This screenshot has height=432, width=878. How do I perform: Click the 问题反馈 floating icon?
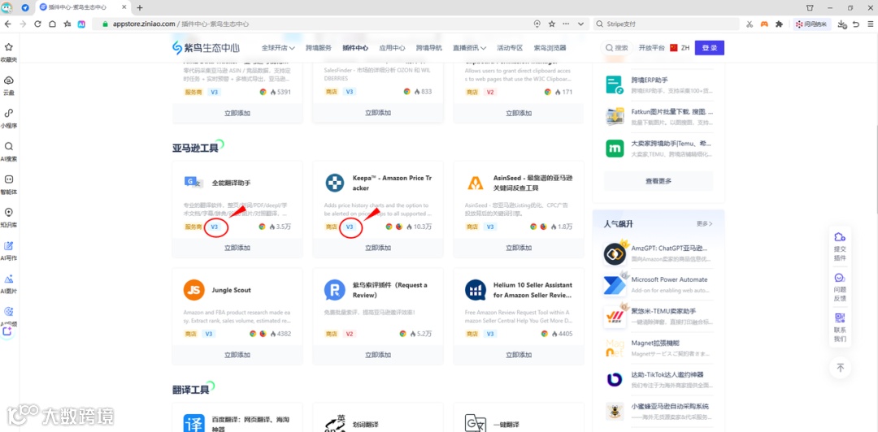click(839, 278)
